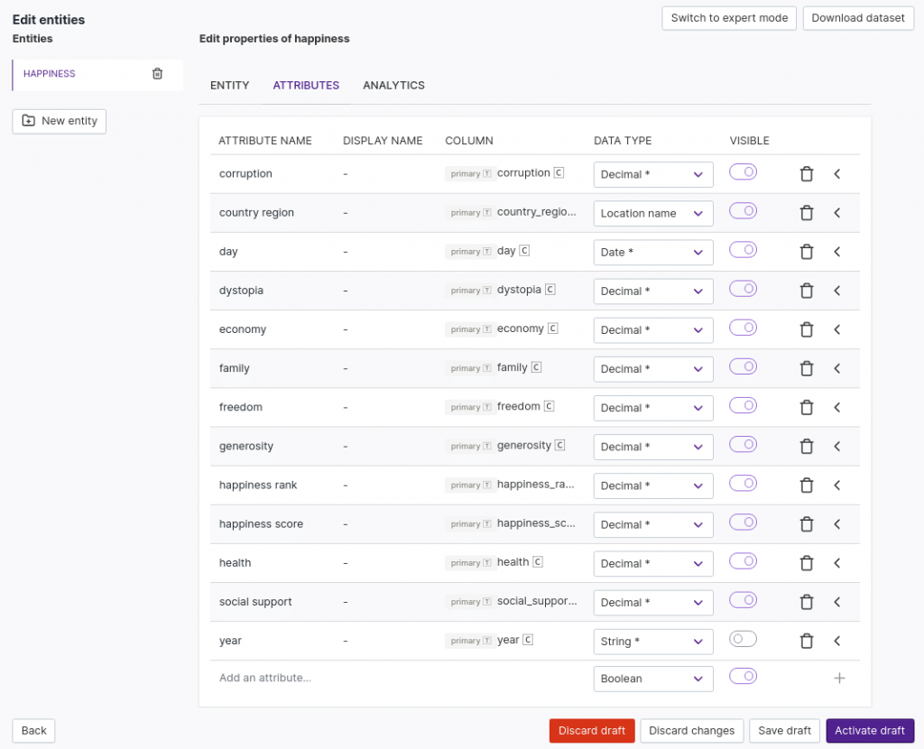
Task: Open the chevron for the generosity row
Action: point(836,446)
